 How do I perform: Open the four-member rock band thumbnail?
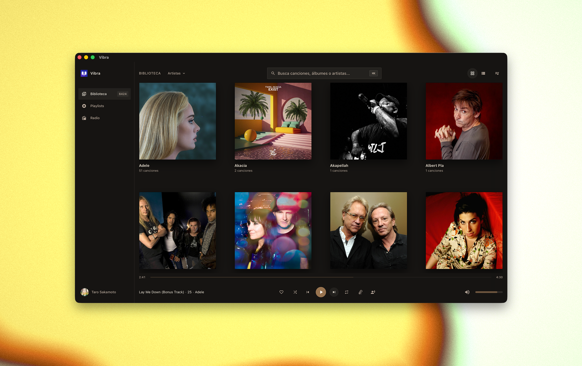click(x=178, y=231)
